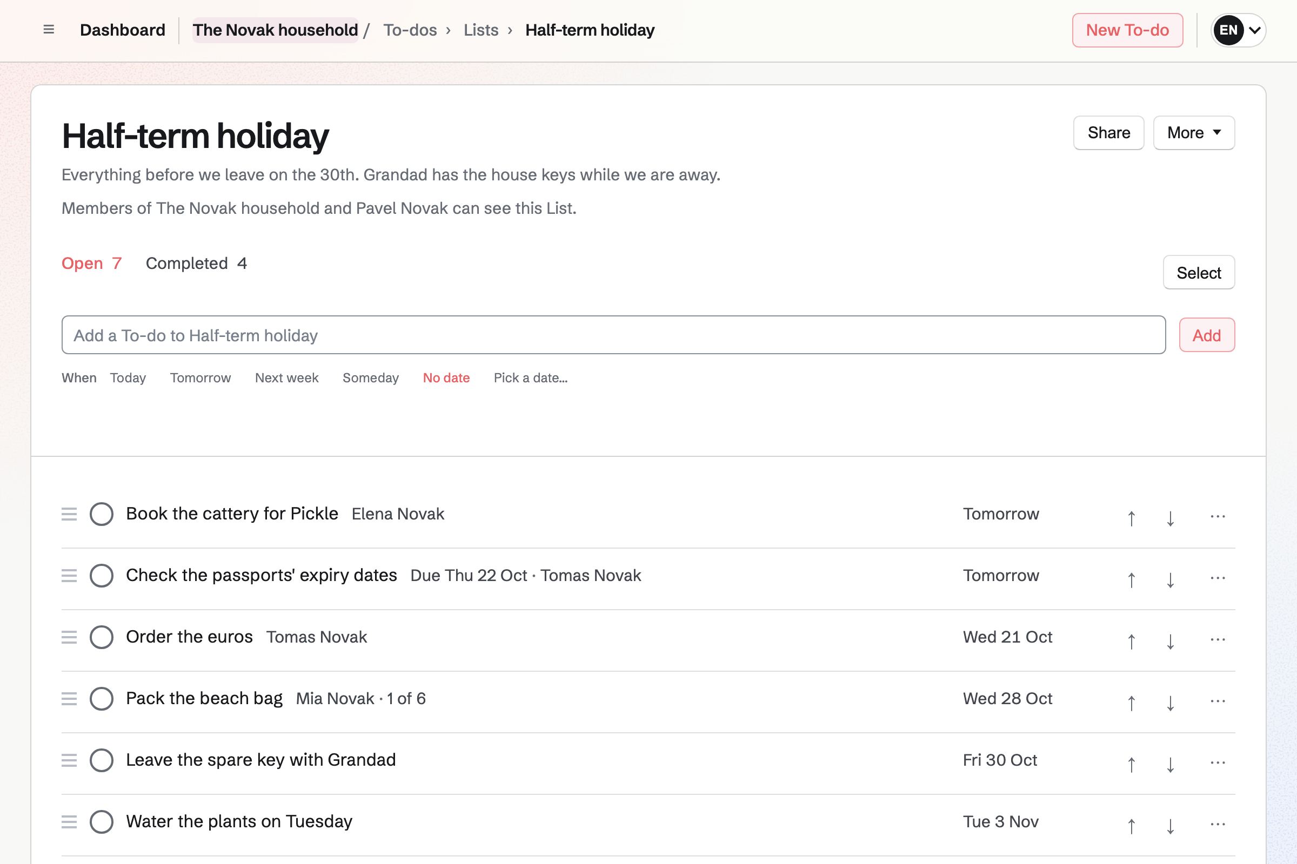Move 'Check the passports' expiry dates' down
1297x864 pixels.
click(x=1170, y=579)
